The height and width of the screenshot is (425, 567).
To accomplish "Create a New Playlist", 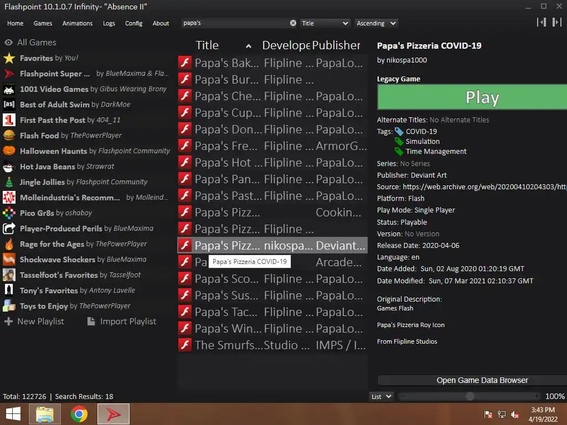I will [34, 322].
